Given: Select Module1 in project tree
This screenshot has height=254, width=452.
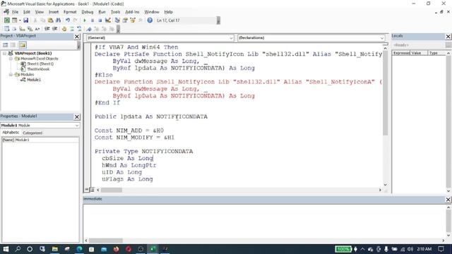Looking at the screenshot, I should [34, 80].
